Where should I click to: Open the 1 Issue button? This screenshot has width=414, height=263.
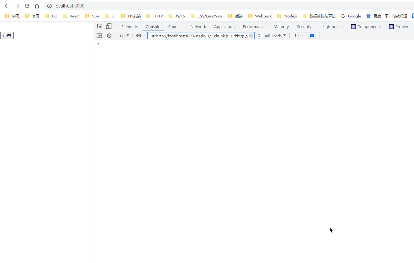[305, 36]
